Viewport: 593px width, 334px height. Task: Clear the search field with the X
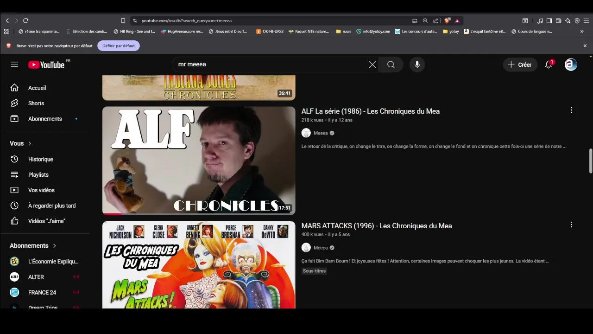coord(372,64)
